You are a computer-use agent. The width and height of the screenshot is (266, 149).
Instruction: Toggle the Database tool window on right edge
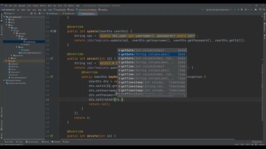pyautogui.click(x=264, y=28)
